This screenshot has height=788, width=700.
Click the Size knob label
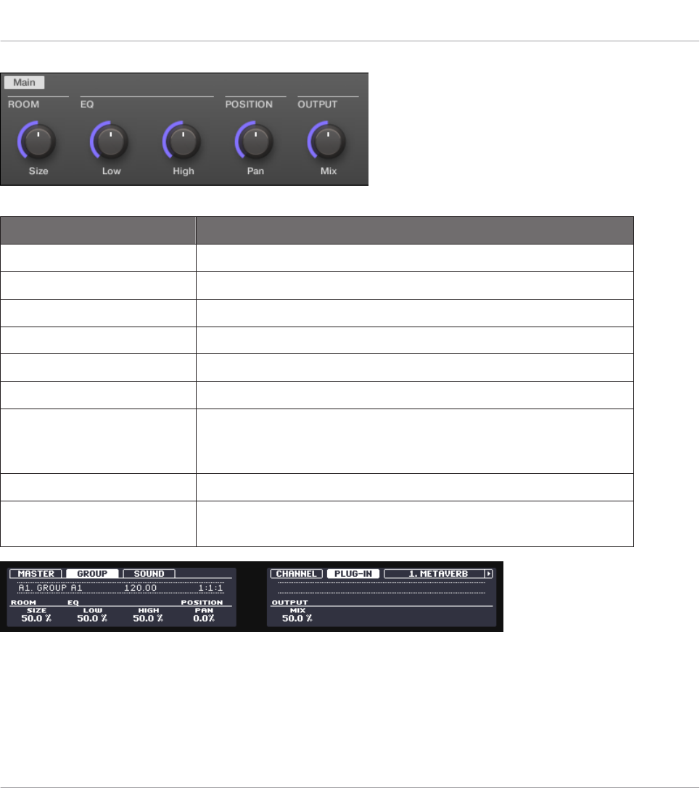[x=38, y=171]
